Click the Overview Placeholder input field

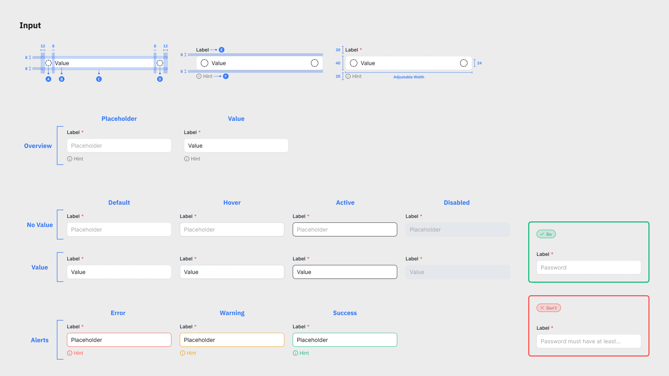tap(119, 146)
